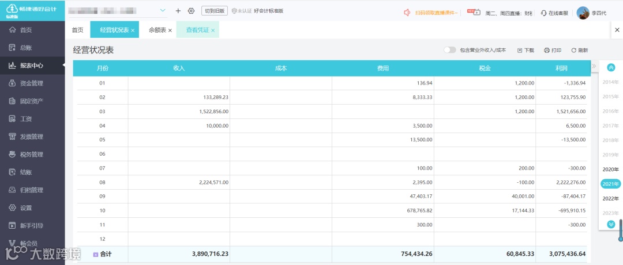Open 畅会员 in the sidebar
Image resolution: width=623 pixels, height=265 pixels.
click(x=32, y=244)
